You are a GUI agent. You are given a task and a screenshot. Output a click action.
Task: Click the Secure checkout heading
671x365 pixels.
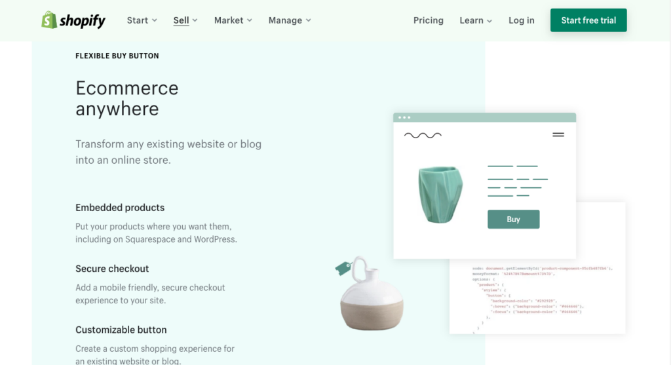coord(112,269)
